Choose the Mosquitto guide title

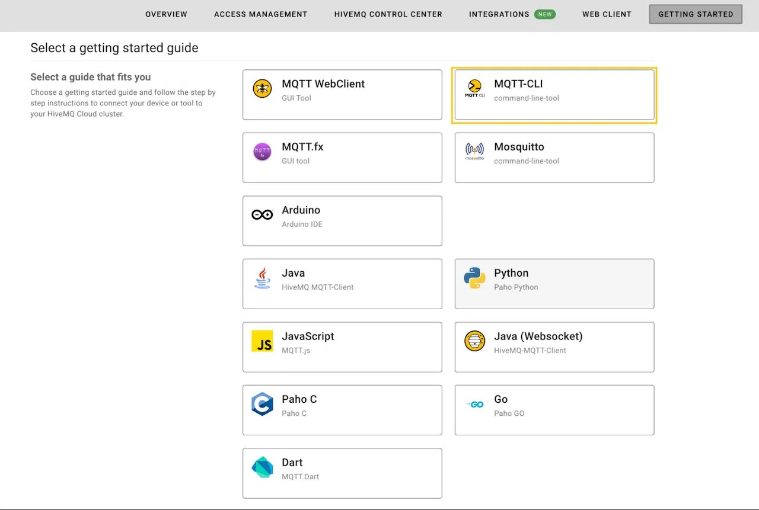[519, 147]
